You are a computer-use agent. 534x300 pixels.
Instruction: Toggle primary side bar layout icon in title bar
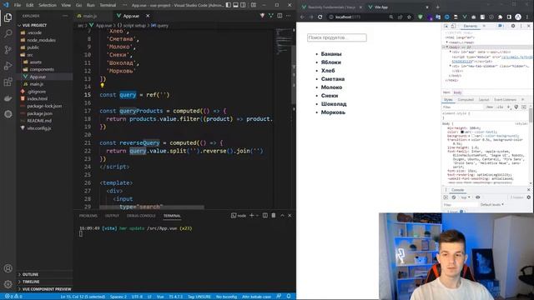coord(228,5)
